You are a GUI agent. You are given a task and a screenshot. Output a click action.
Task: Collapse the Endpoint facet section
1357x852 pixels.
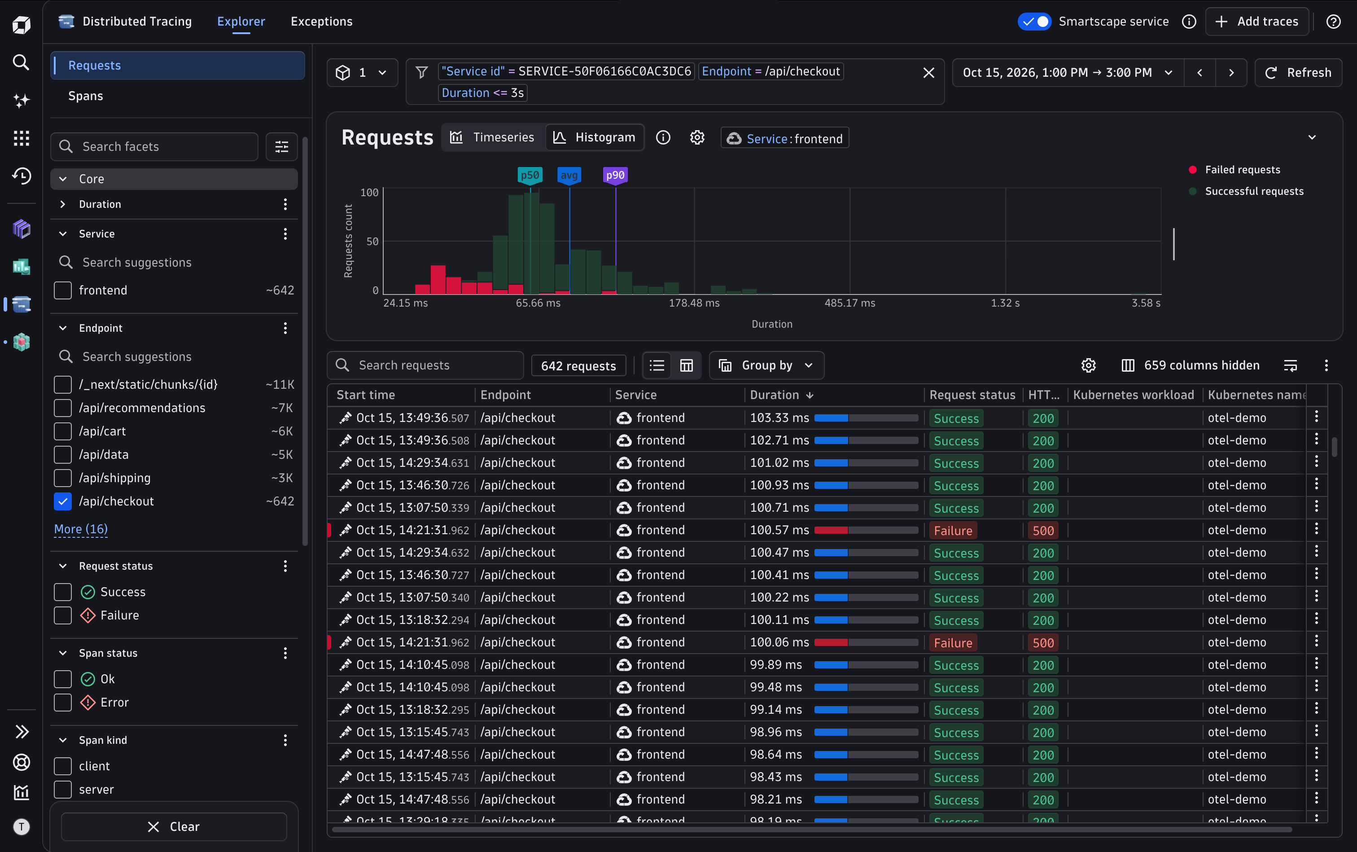(x=62, y=328)
